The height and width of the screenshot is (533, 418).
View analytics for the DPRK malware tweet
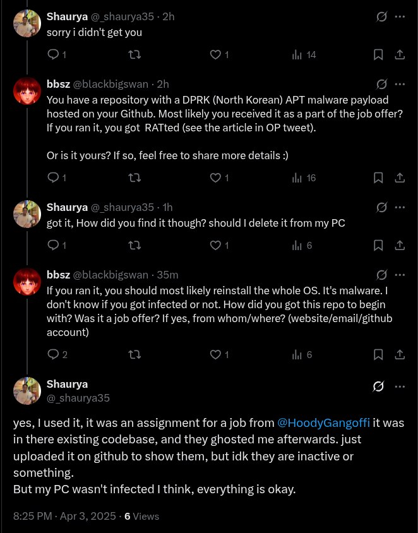pos(297,178)
